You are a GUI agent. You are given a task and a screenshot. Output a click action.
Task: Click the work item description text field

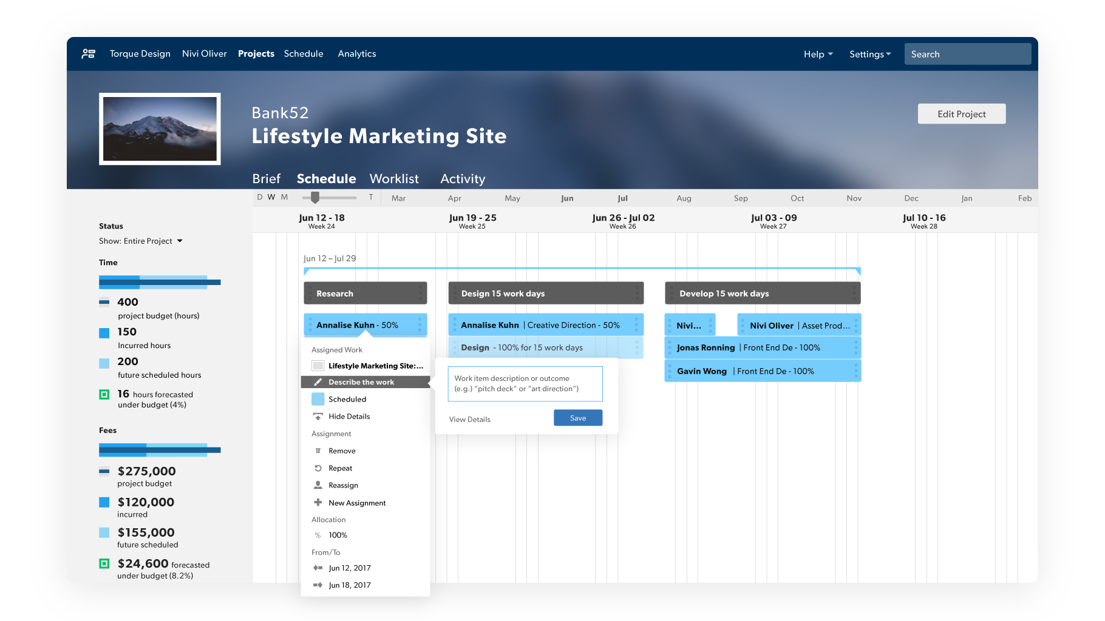pos(525,384)
